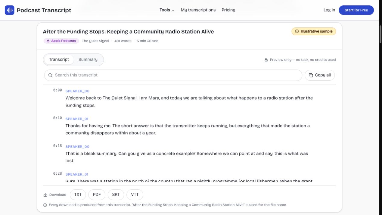Viewport: 382px width, 215px height.
Task: Click the text "Welcome back to The Quiet Signal"
Action: coord(101,98)
